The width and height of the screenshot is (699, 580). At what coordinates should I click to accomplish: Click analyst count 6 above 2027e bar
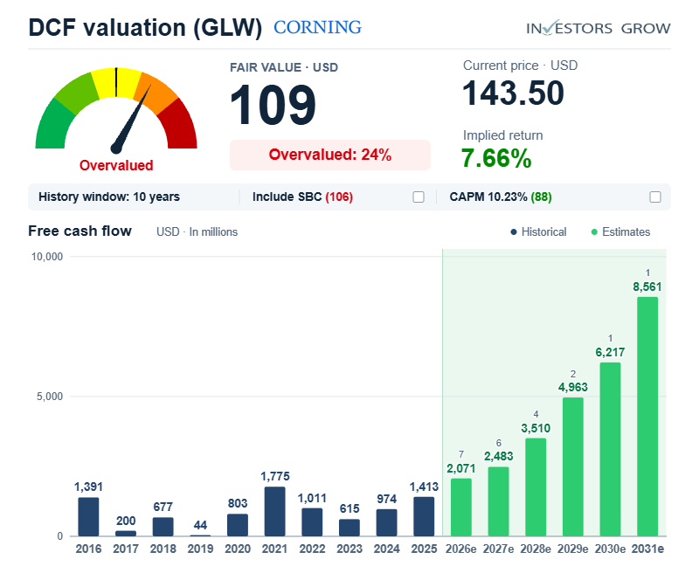tap(498, 443)
